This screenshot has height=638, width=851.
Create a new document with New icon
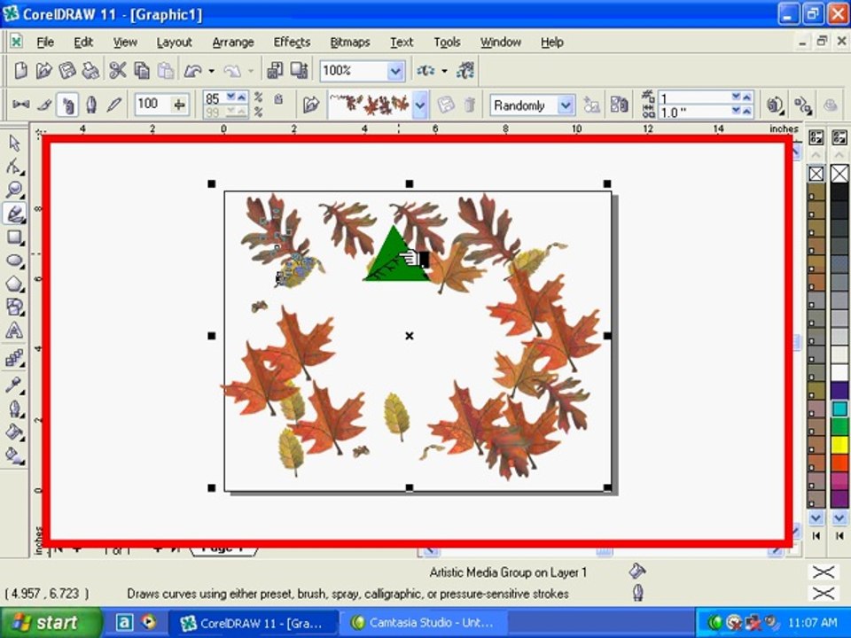(20, 71)
